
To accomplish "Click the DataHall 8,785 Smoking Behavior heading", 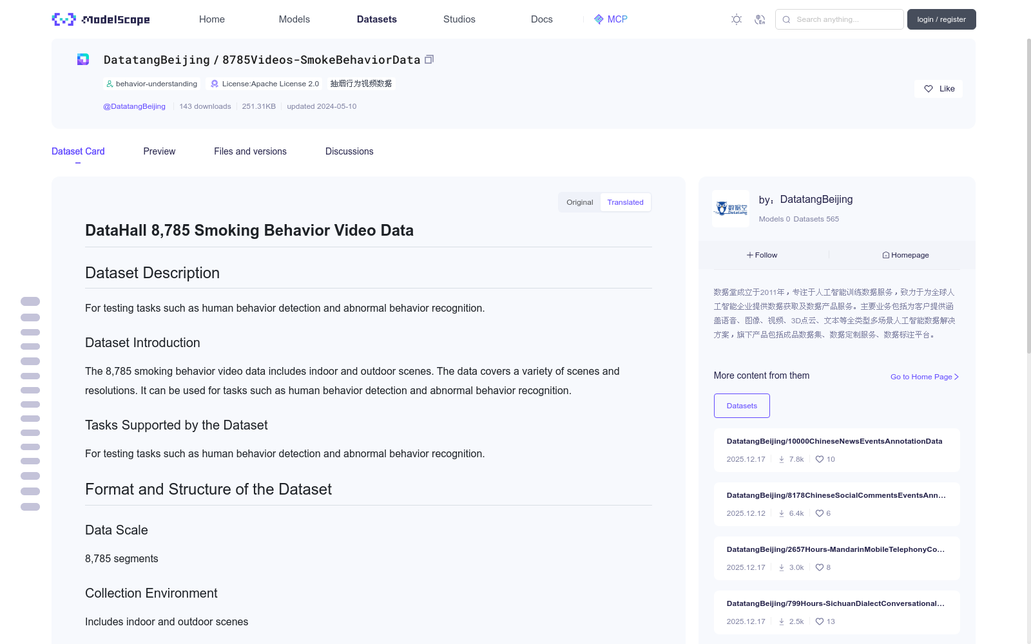I will coord(249,231).
